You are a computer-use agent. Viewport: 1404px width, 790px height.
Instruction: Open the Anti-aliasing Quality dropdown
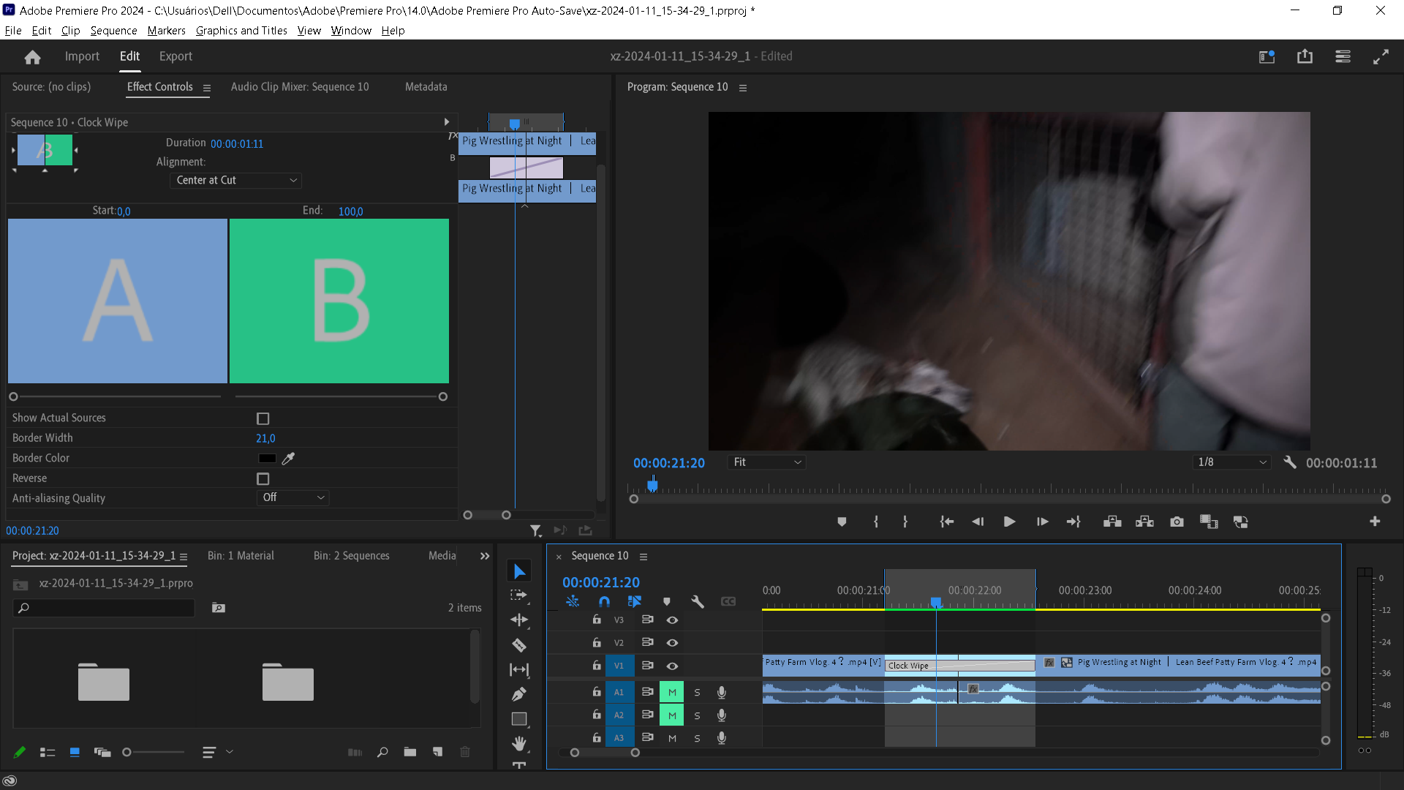pyautogui.click(x=292, y=497)
